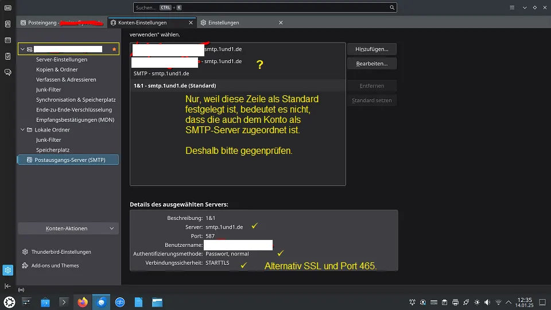Image resolution: width=551 pixels, height=310 pixels.
Task: Click the settings gear icon in spaces bar
Action: pos(7,270)
